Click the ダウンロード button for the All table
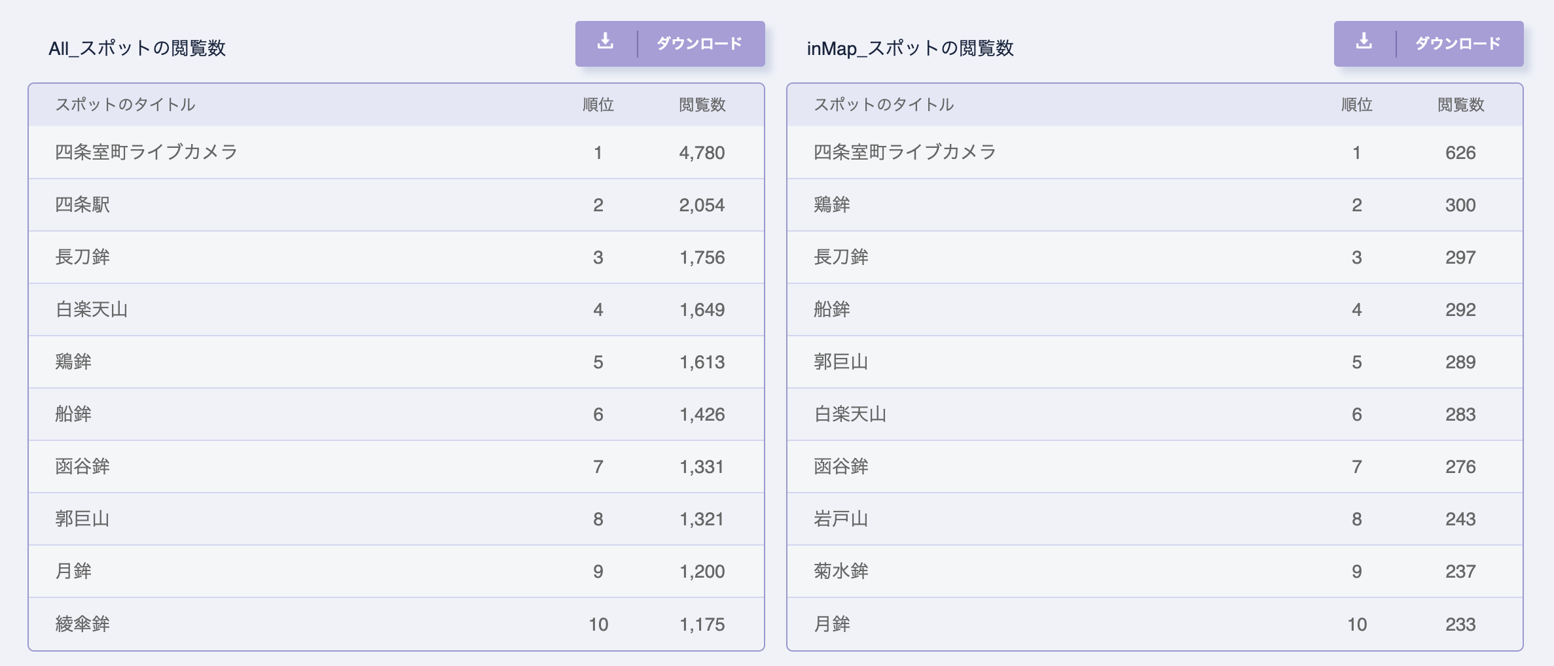The height and width of the screenshot is (666, 1554). (x=698, y=44)
